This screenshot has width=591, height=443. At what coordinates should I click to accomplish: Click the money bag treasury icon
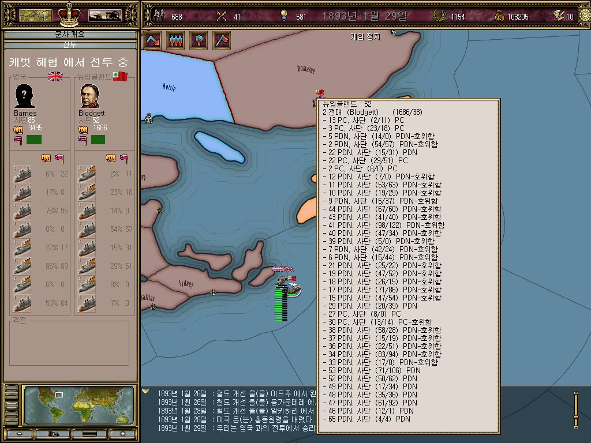499,16
